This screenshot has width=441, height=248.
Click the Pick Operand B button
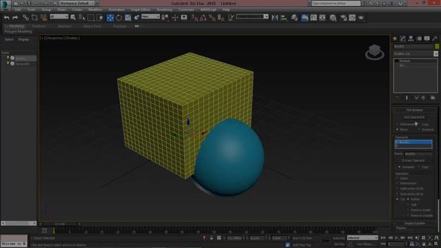[x=414, y=117]
